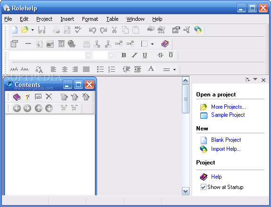Undo the last action
The width and height of the screenshot is (271, 207).
(92, 30)
